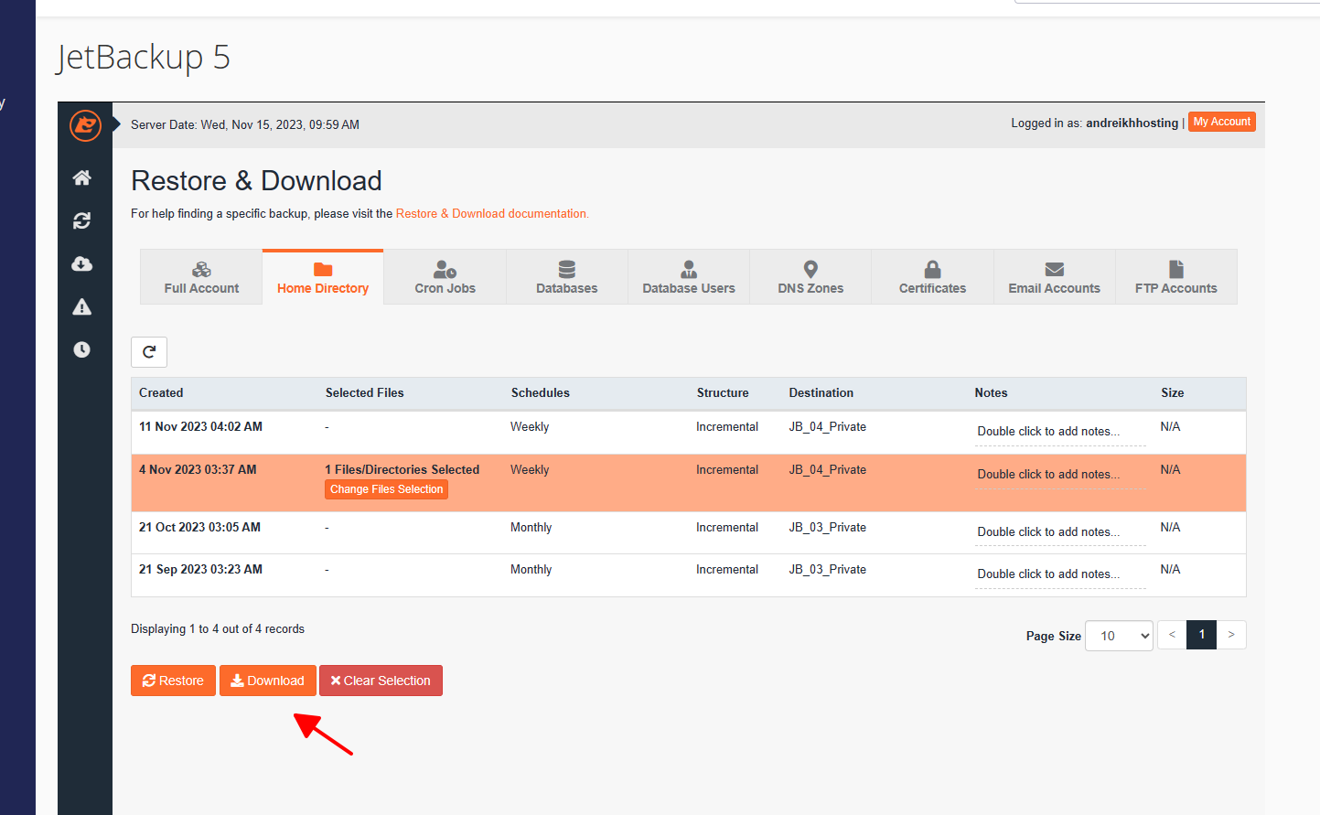Viewport: 1320px width, 815px height.
Task: Select page 1 in pagination
Action: click(x=1201, y=635)
